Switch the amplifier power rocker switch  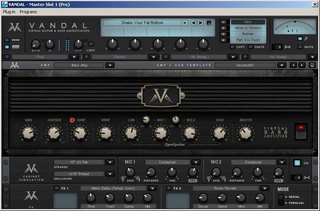point(301,132)
